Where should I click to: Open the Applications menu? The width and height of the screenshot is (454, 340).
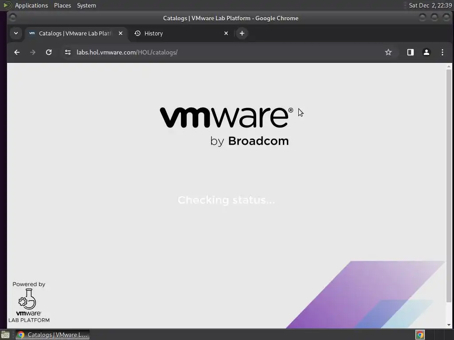tap(31, 5)
